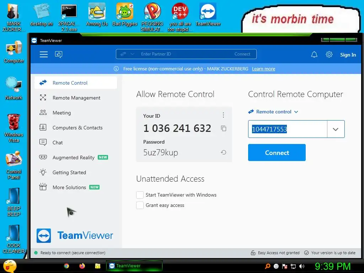The height and width of the screenshot is (273, 364).
Task: Select the TeamViewer desktop shortcut
Action: tap(208, 14)
